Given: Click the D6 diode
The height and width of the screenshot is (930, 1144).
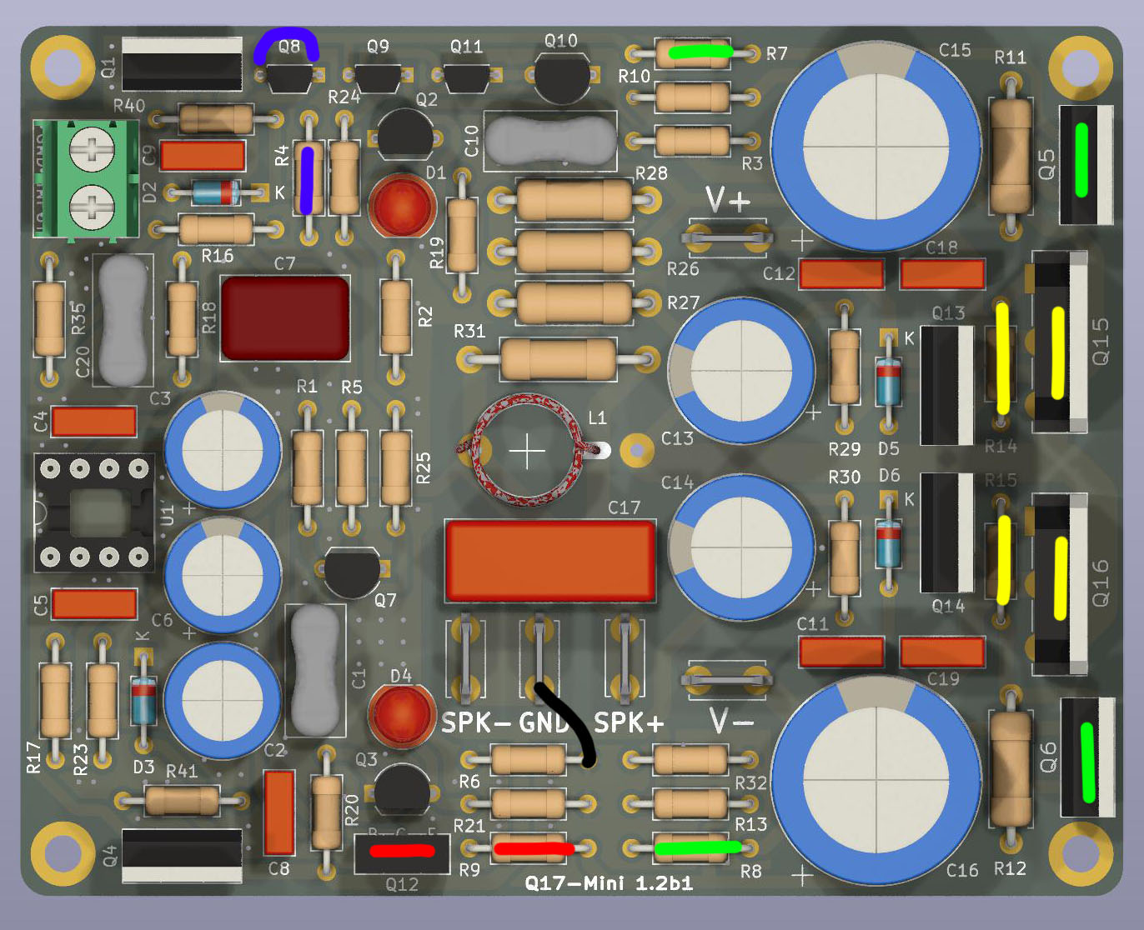Looking at the screenshot, I should point(889,544).
